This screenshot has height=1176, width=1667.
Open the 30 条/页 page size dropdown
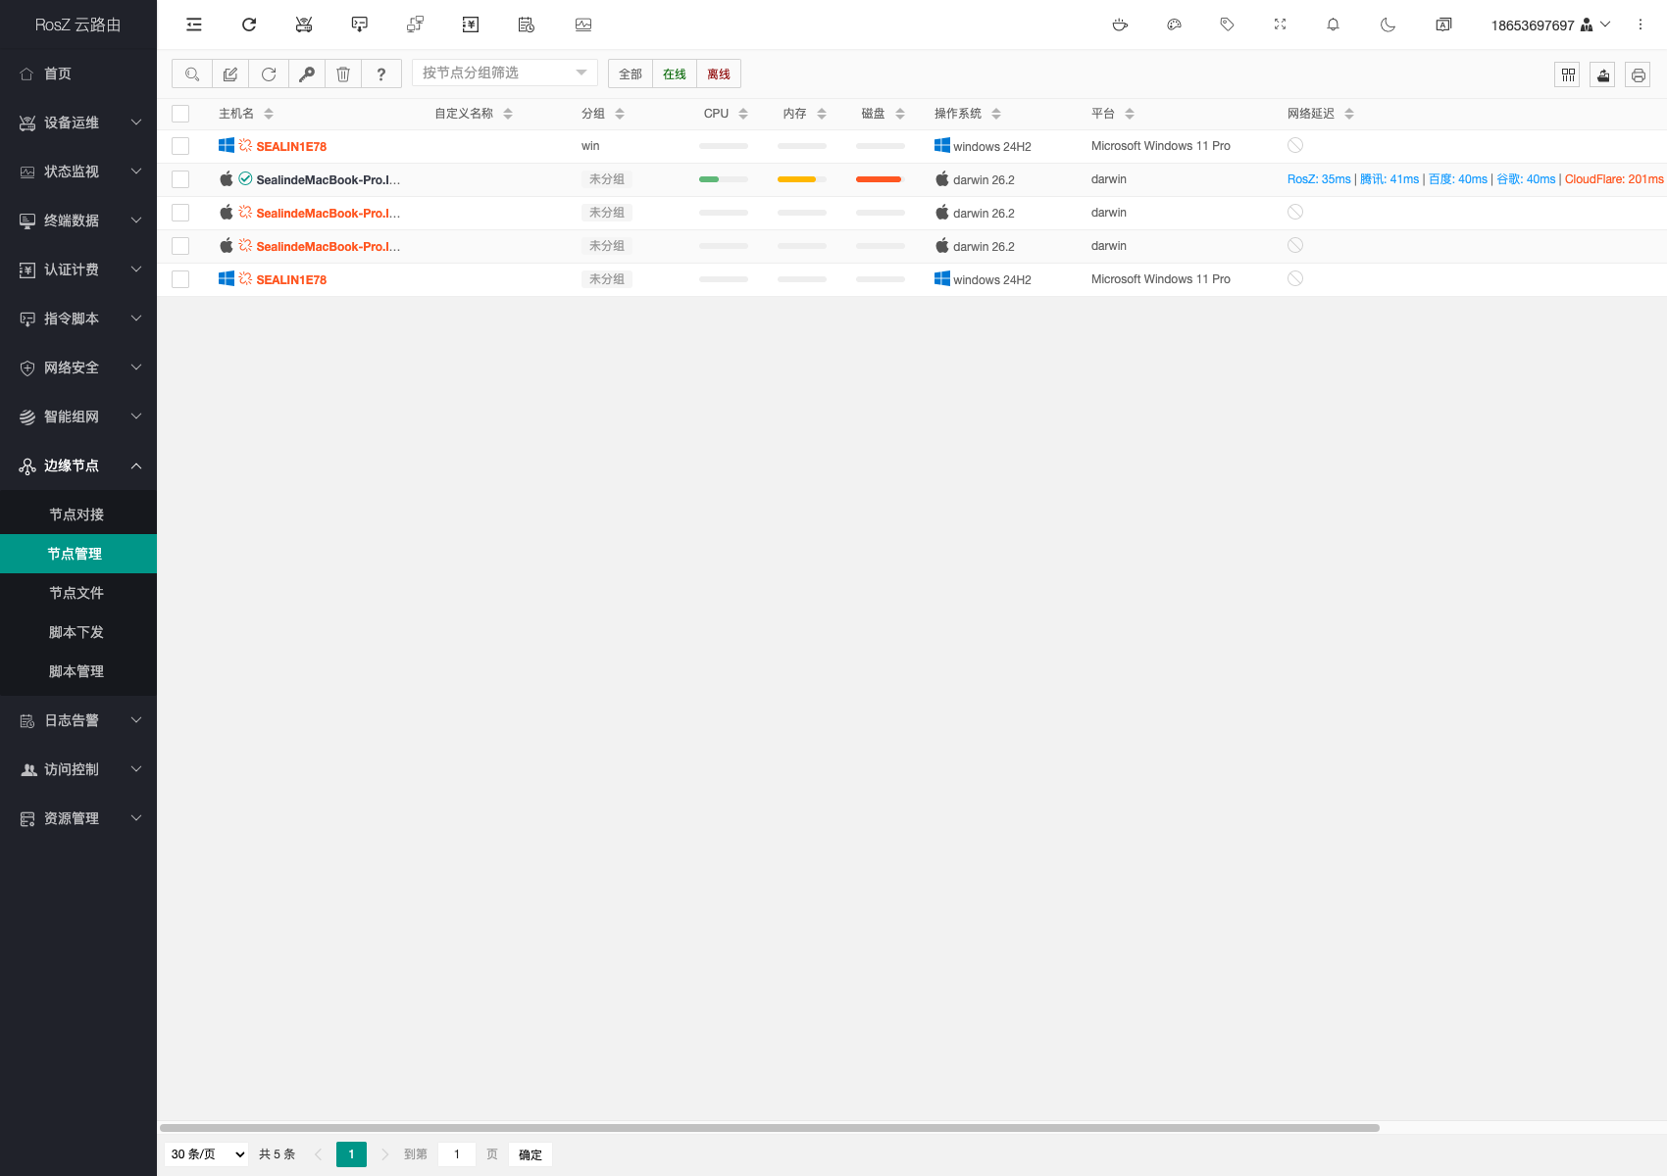tap(207, 1154)
